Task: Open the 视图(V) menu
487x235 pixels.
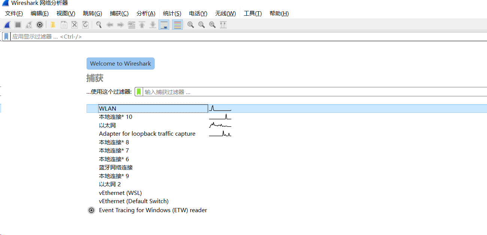Action: (x=66, y=13)
